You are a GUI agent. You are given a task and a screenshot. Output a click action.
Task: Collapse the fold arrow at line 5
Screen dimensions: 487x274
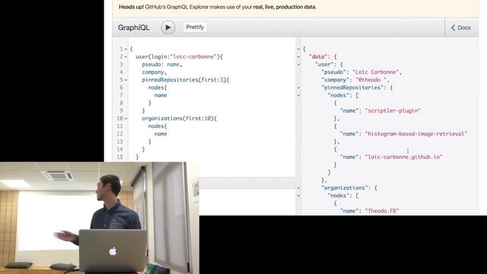(x=126, y=80)
